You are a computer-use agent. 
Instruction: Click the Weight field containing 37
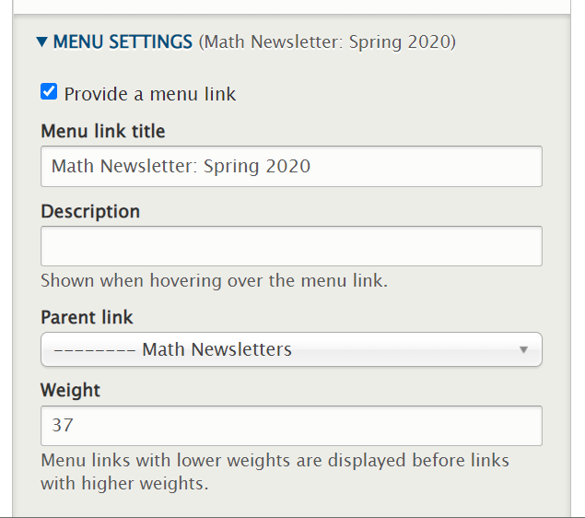click(291, 426)
